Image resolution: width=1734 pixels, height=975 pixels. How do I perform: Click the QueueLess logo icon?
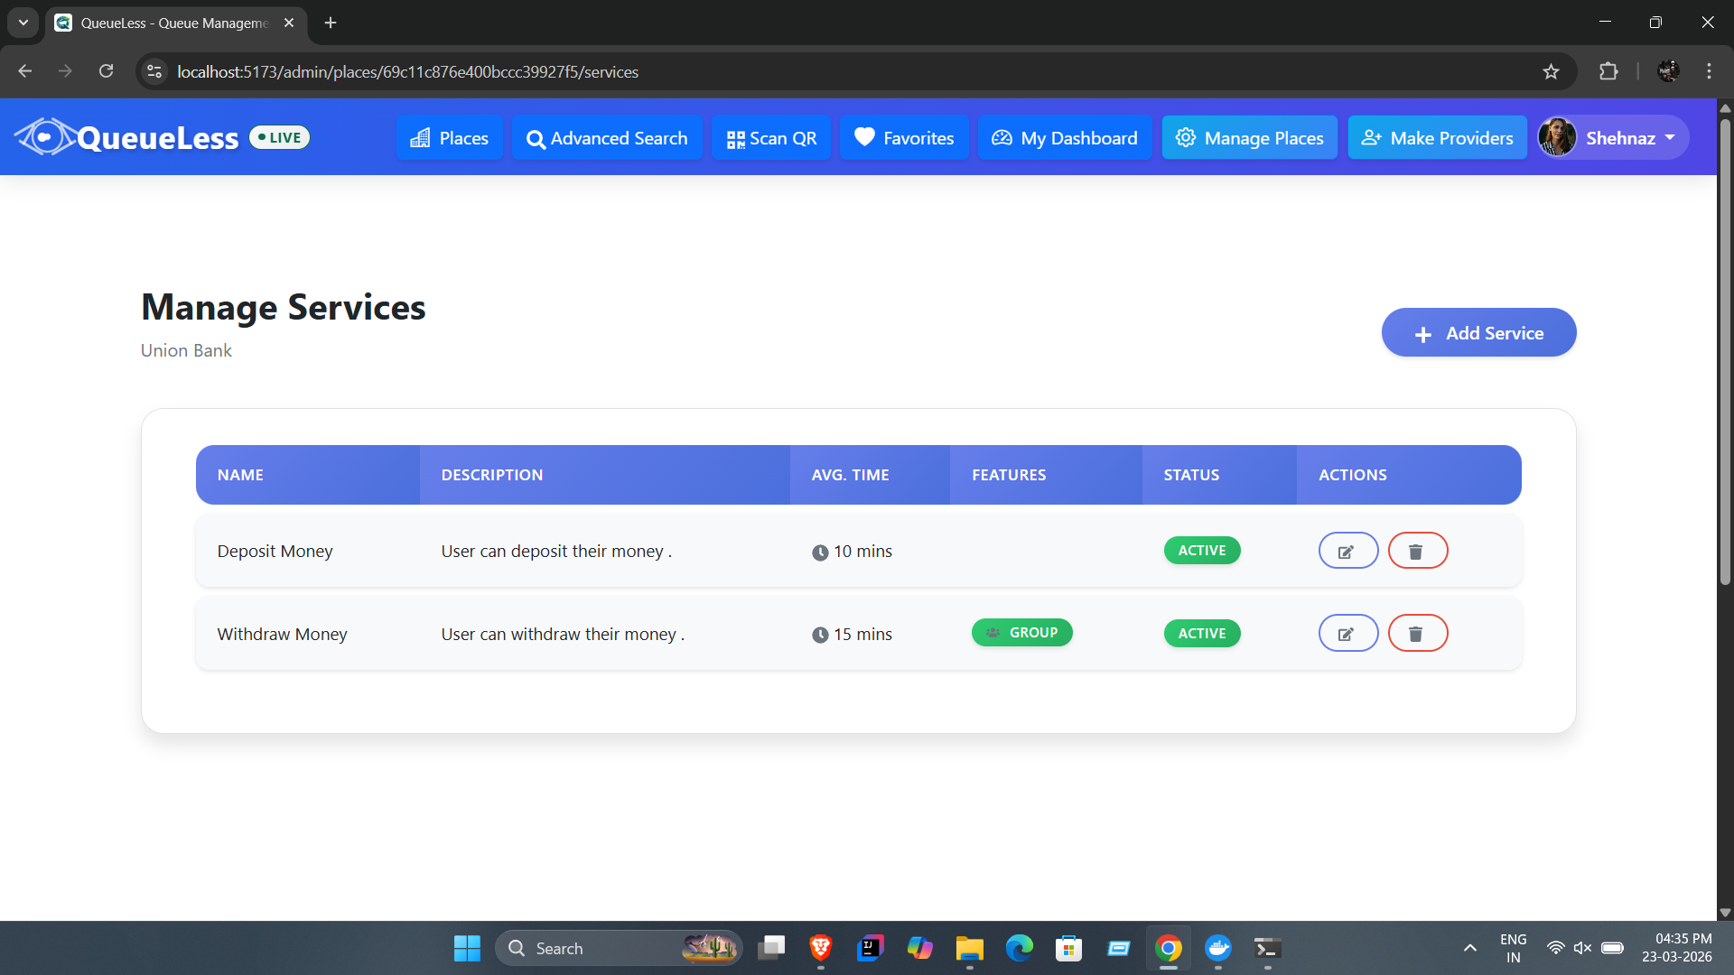(45, 137)
